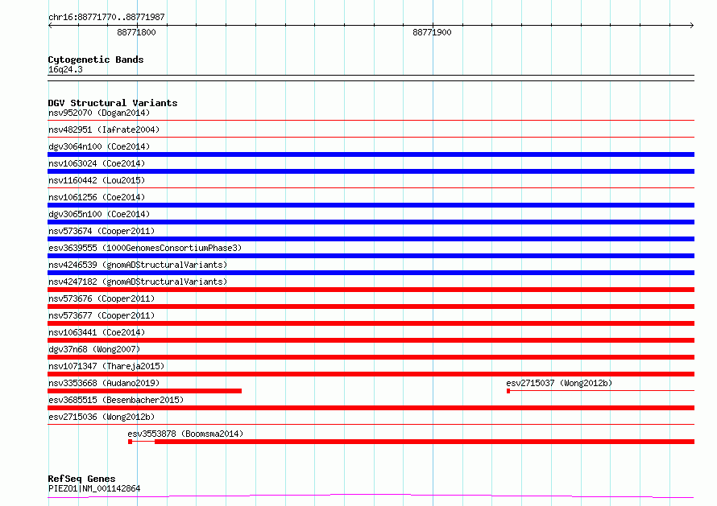This screenshot has width=717, height=506.
Task: Open variant esv2715037 (Wong2012b)
Action: (x=559, y=383)
